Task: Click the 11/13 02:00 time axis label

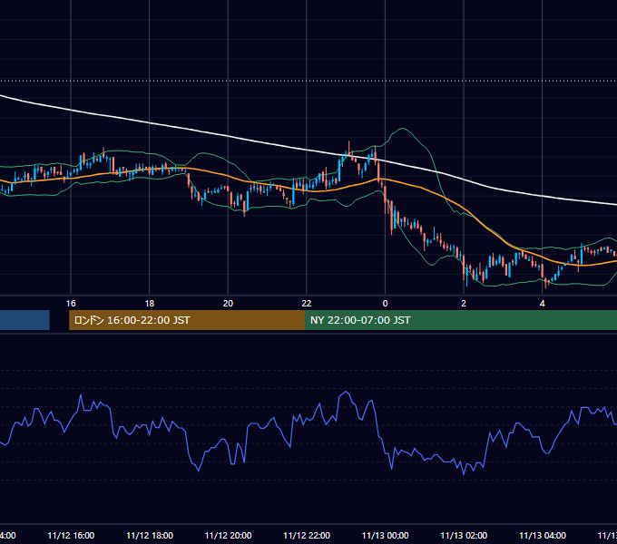Action: pyautogui.click(x=464, y=535)
